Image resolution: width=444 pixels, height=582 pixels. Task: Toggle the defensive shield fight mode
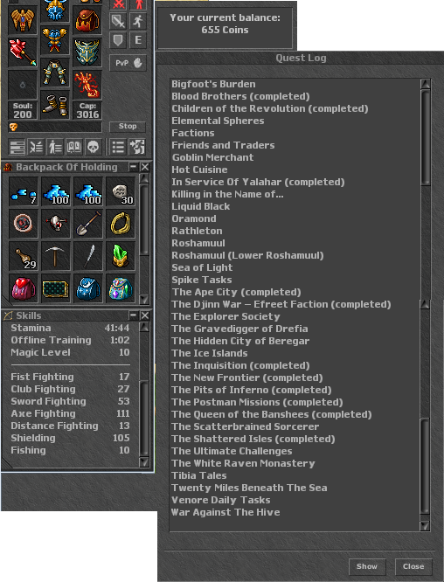click(118, 40)
